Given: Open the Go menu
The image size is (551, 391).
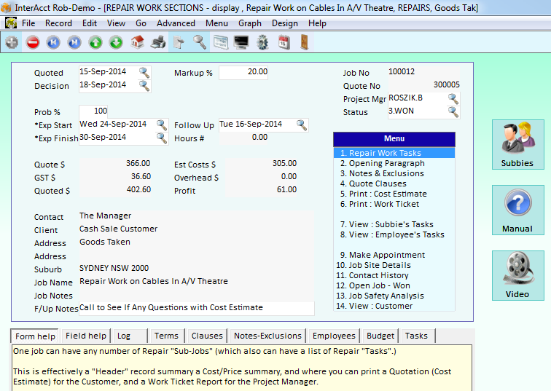Looking at the screenshot, I should click(141, 23).
